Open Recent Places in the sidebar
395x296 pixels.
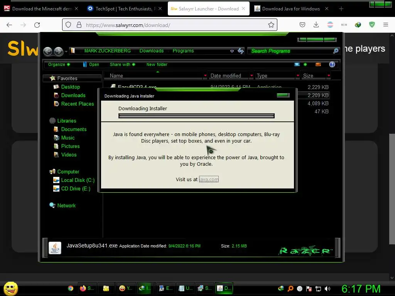[x=77, y=104]
